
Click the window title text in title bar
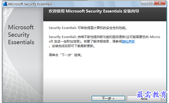(30, 4)
